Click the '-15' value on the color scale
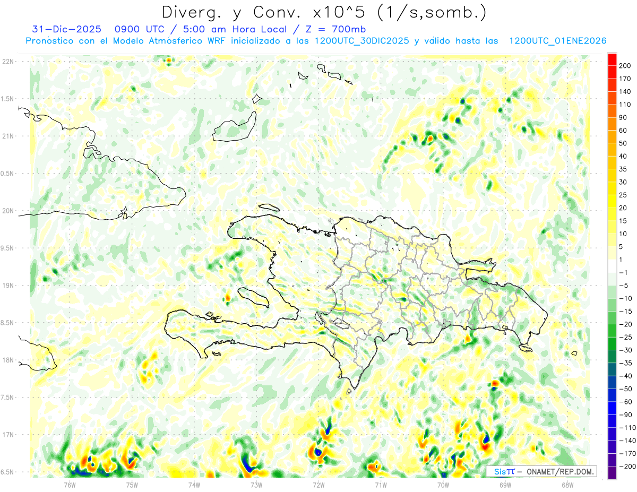This screenshot has width=637, height=492. (x=626, y=311)
